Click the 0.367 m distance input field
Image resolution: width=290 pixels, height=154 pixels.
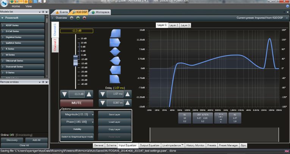[x=115, y=103]
